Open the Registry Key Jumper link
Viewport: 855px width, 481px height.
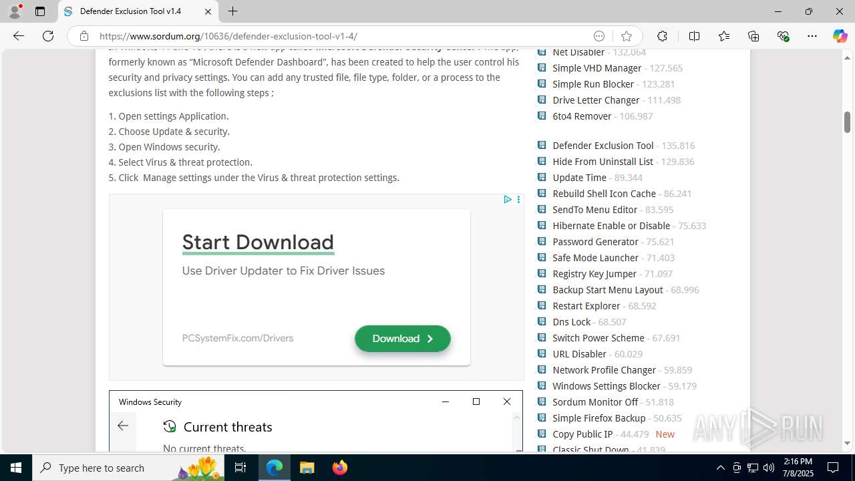pyautogui.click(x=594, y=274)
